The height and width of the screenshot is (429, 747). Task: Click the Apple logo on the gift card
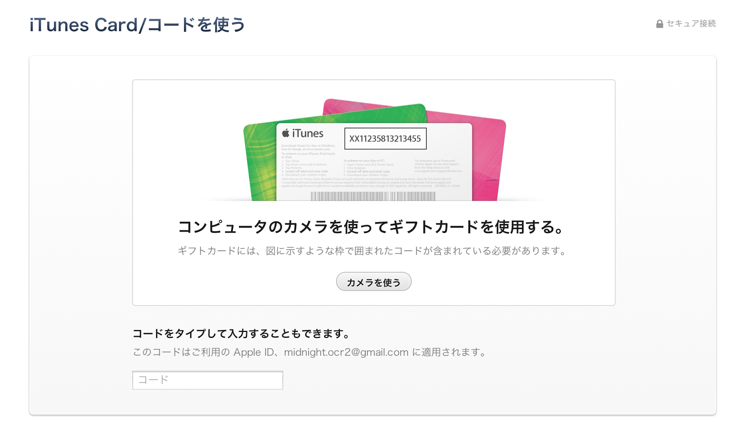click(286, 134)
